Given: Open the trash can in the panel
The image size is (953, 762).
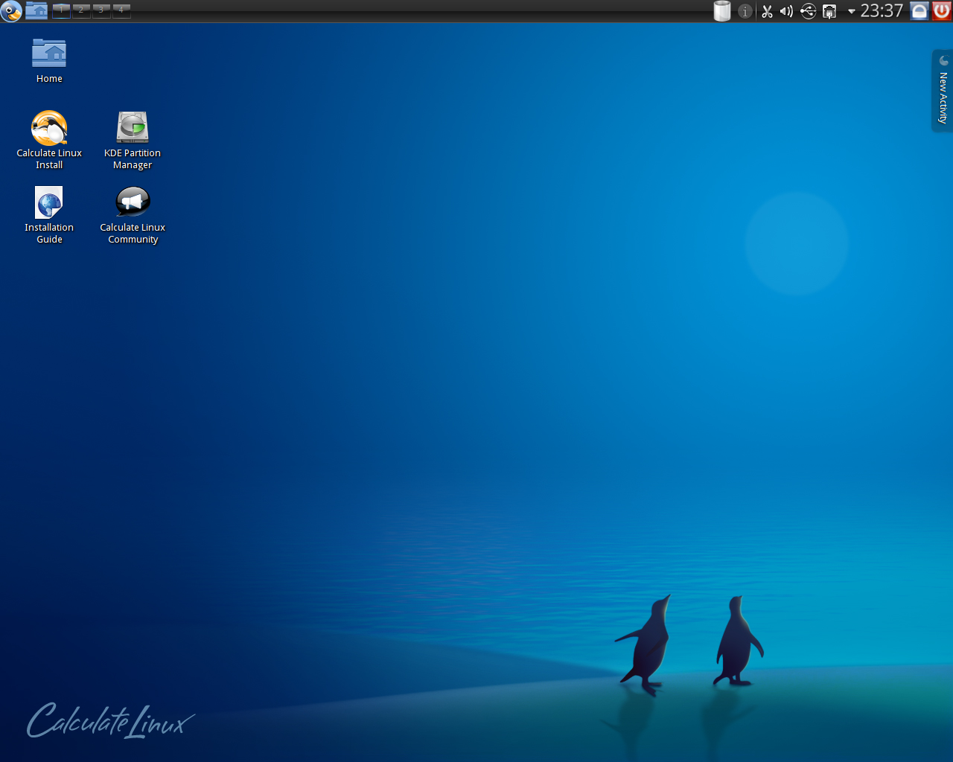Looking at the screenshot, I should point(721,11).
